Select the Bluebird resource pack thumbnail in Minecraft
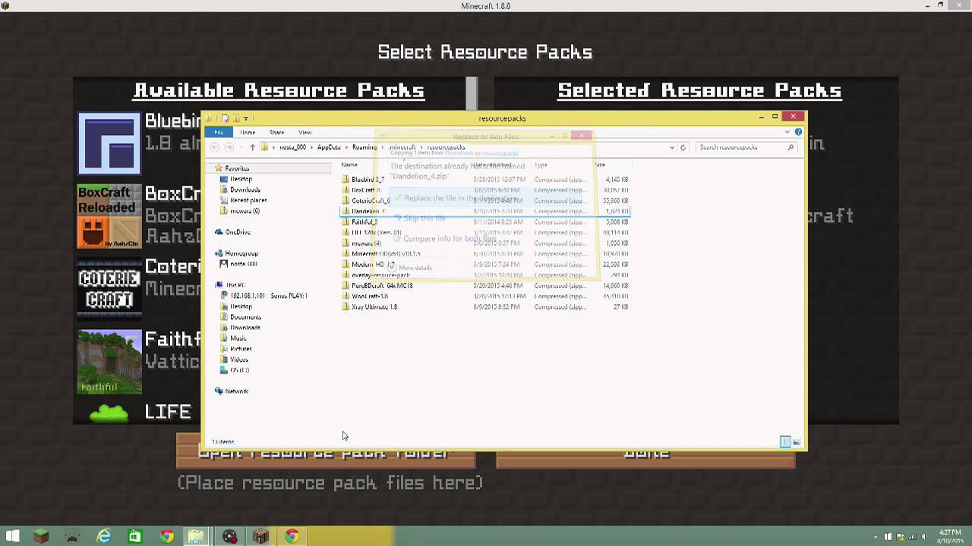Screen dimensions: 972x546 pos(109,143)
